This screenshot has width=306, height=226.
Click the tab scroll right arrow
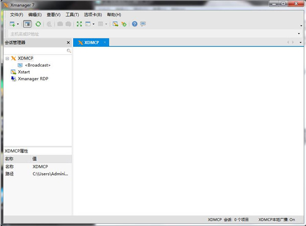click(293, 42)
